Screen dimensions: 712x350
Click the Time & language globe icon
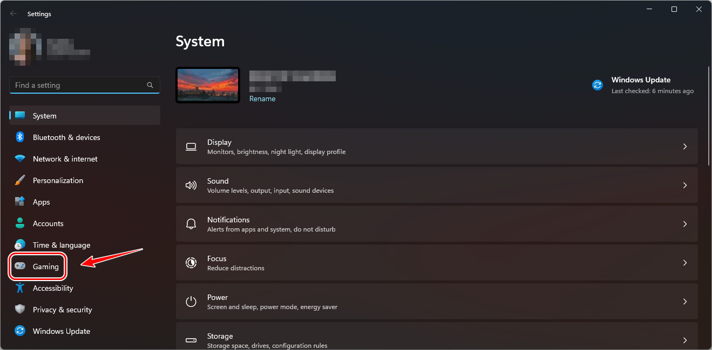20,245
